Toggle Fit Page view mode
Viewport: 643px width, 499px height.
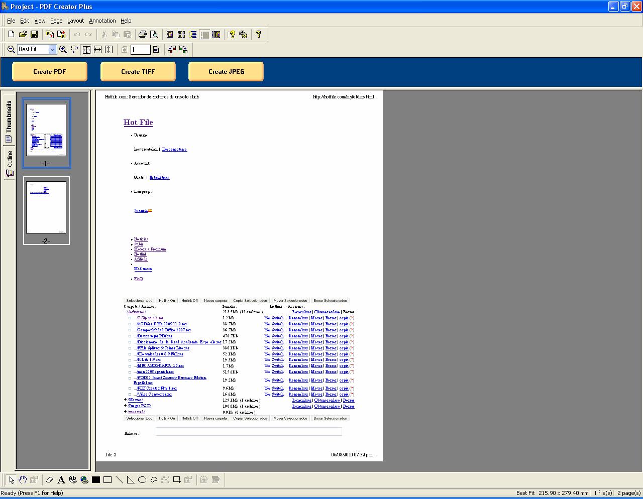[86, 49]
